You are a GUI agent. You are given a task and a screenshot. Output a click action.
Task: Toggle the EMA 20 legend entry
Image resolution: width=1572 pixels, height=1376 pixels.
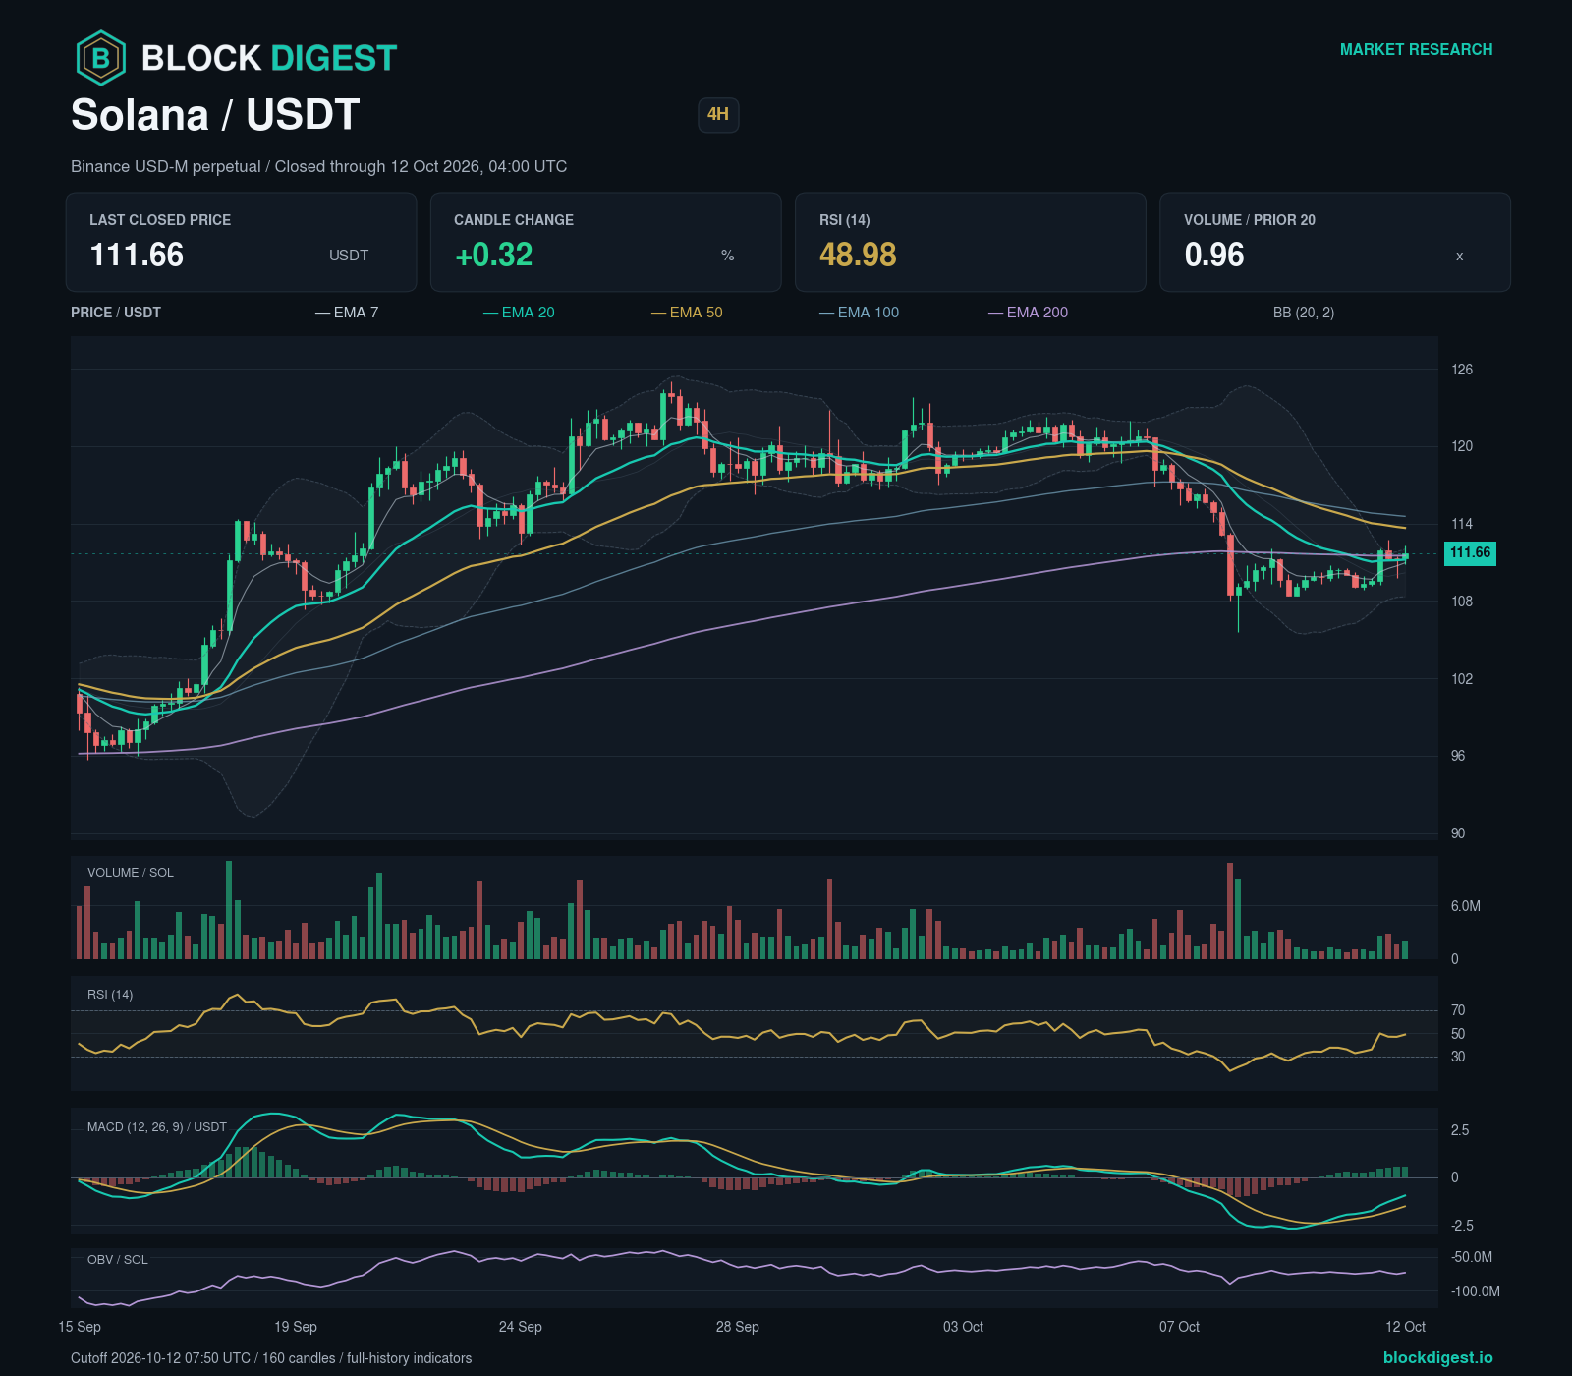click(519, 313)
